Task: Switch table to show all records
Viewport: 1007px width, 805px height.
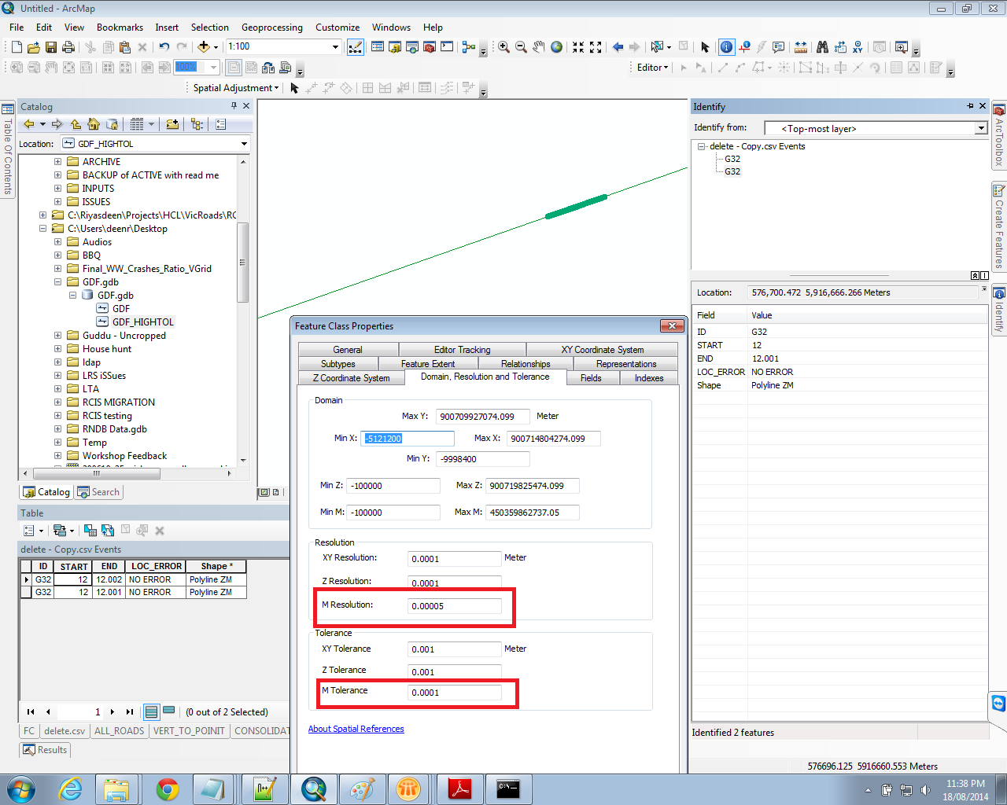Action: 152,711
